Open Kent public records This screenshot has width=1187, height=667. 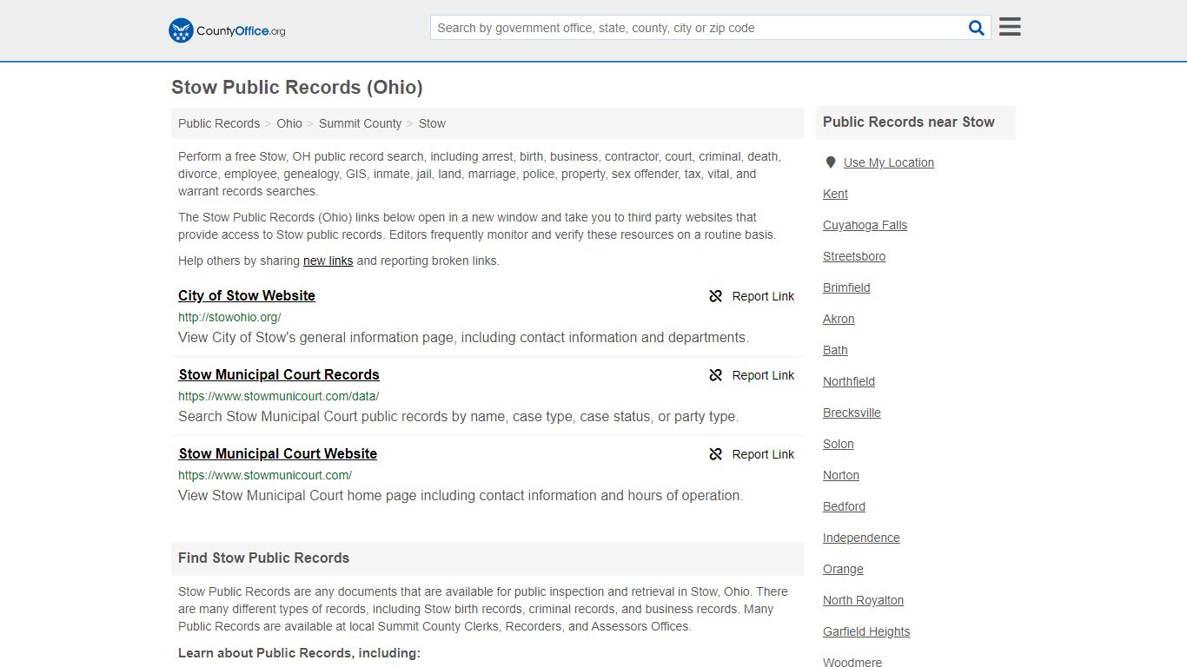tap(835, 194)
